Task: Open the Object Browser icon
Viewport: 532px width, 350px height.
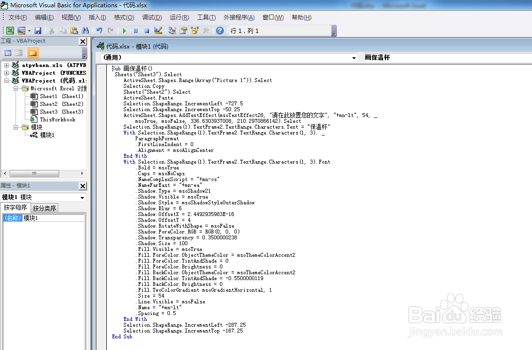Action: [195, 31]
